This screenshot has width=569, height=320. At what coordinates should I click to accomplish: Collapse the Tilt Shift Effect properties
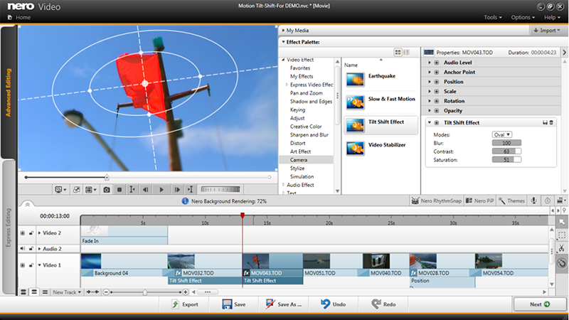[x=430, y=122]
